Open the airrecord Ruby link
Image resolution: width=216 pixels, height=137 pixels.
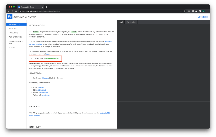point(41,88)
